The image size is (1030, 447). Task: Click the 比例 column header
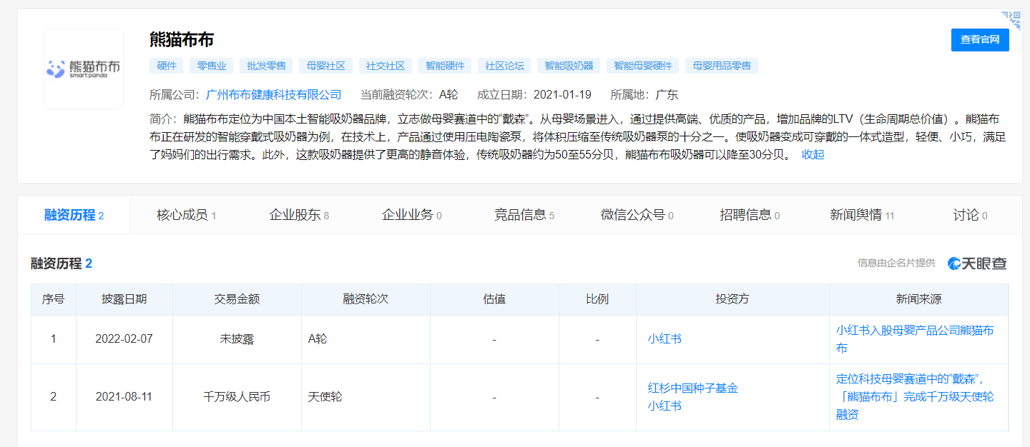coord(597,299)
